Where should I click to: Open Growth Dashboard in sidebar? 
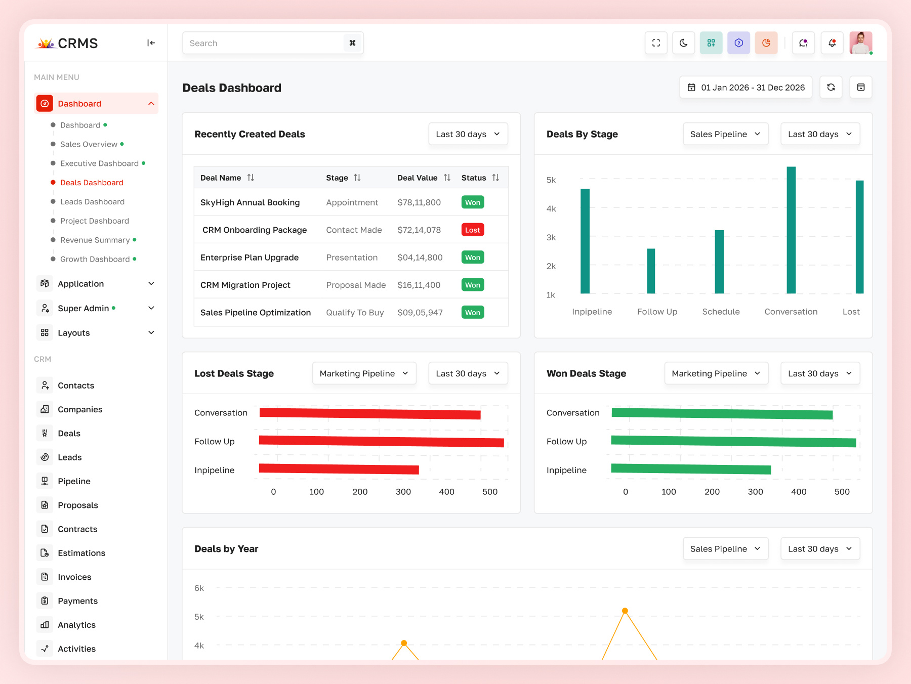[x=95, y=259]
